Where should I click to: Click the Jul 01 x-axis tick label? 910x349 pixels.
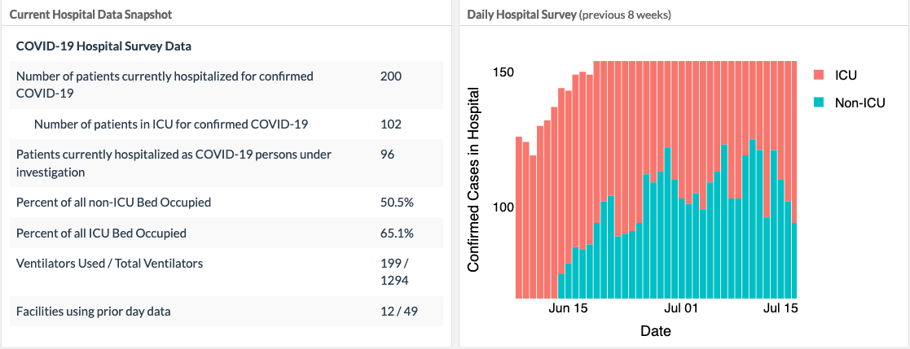coord(682,308)
